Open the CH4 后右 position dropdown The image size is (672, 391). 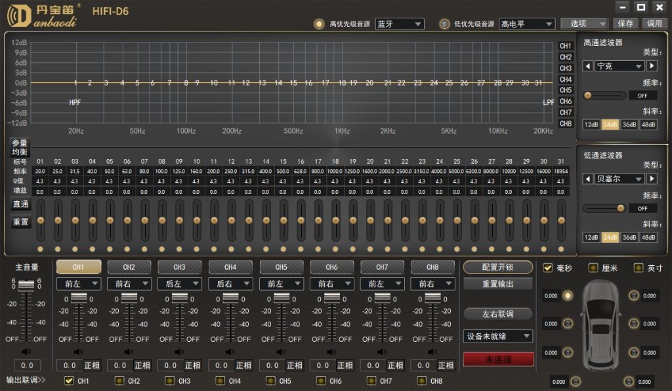click(x=230, y=284)
